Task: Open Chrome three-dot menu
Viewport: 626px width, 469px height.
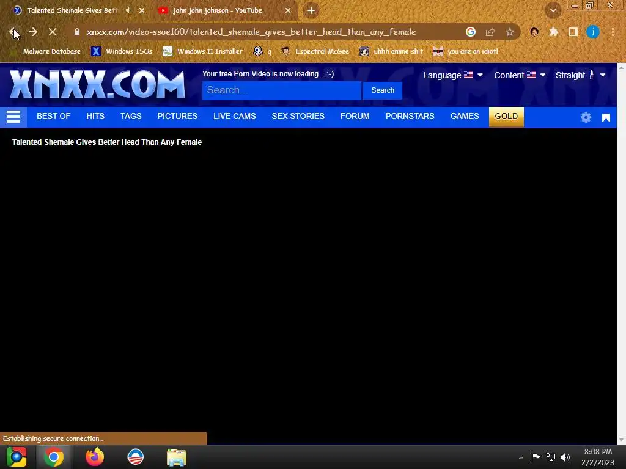Action: tap(613, 32)
